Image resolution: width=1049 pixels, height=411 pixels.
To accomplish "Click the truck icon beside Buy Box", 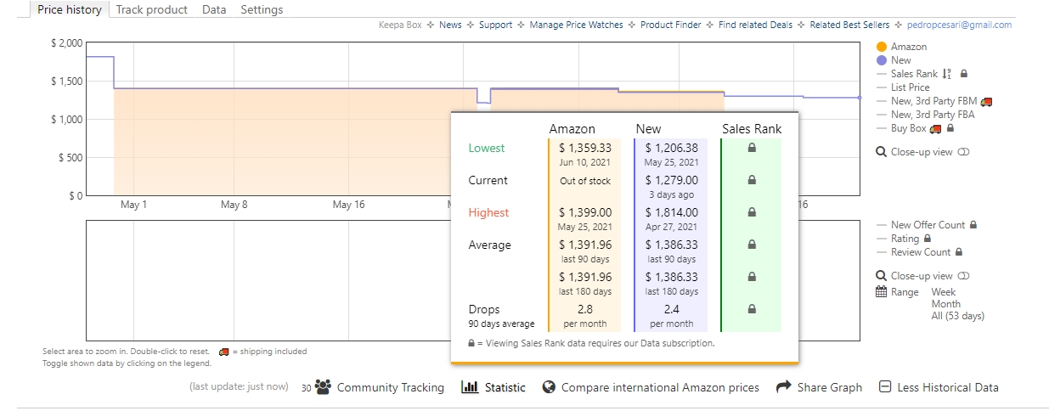I will tap(935, 128).
